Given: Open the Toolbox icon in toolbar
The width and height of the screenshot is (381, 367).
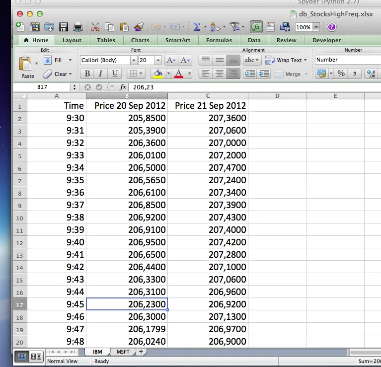Looking at the screenshot, I should pos(270,27).
